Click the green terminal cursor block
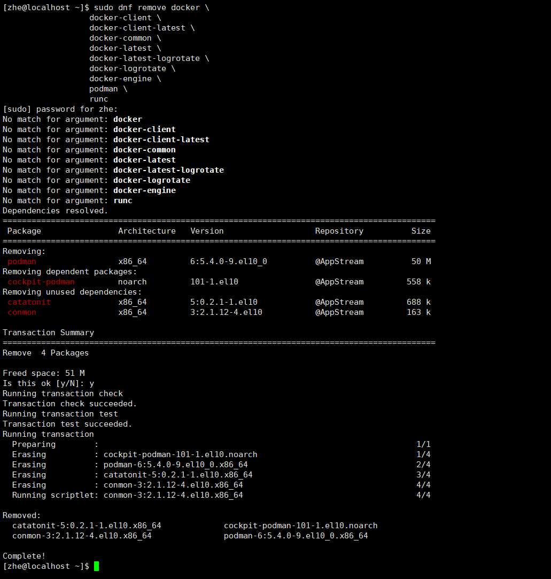 click(x=96, y=566)
